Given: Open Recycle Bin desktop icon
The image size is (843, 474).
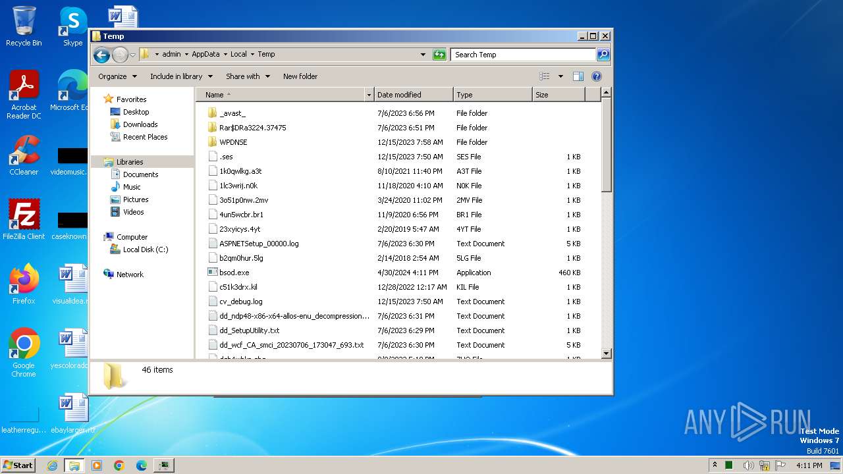Looking at the screenshot, I should coord(24,26).
